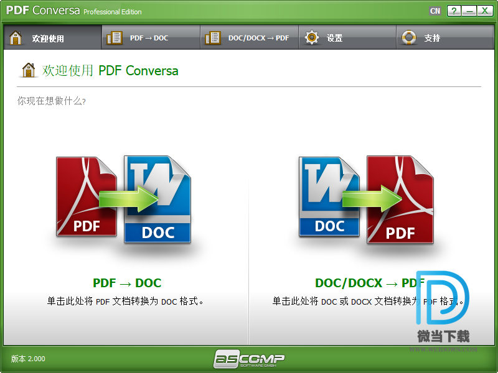Click the house icon in the welcome tab
The image size is (498, 373).
coord(16,38)
